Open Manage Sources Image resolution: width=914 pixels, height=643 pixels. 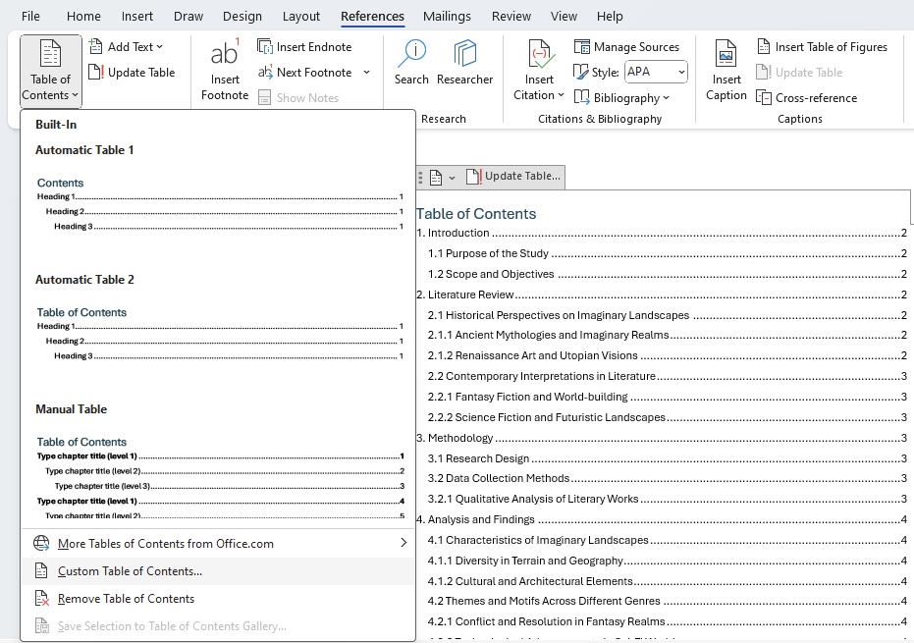626,47
